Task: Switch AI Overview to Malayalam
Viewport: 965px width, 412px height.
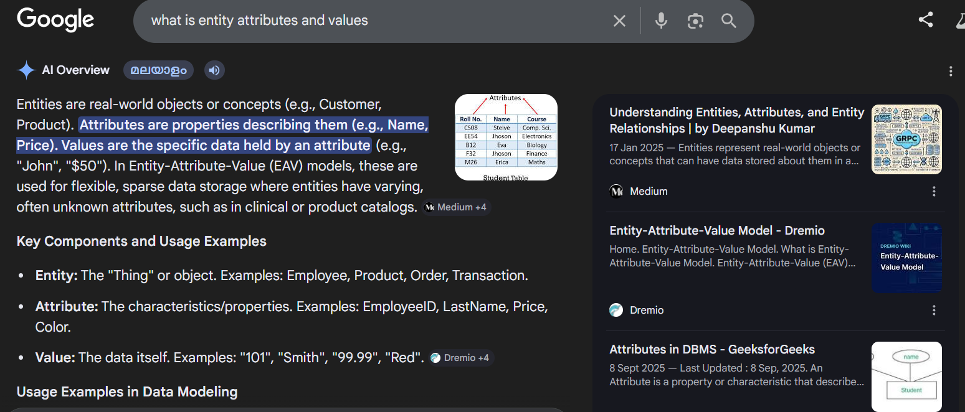Action: pyautogui.click(x=158, y=70)
